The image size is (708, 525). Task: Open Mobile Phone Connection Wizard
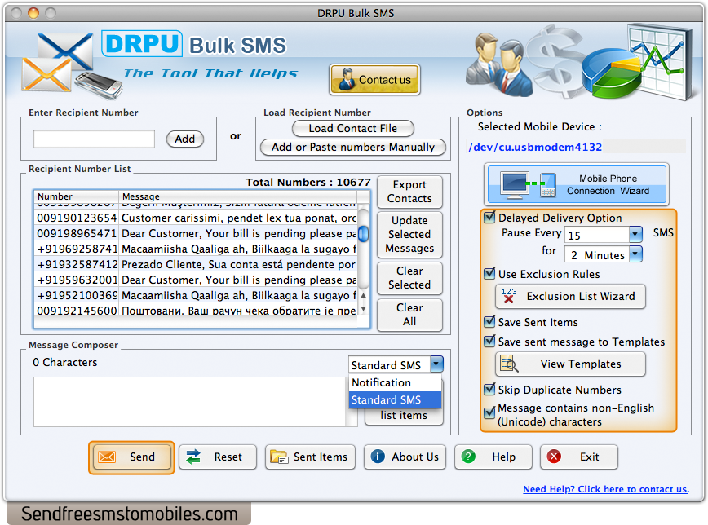577,184
